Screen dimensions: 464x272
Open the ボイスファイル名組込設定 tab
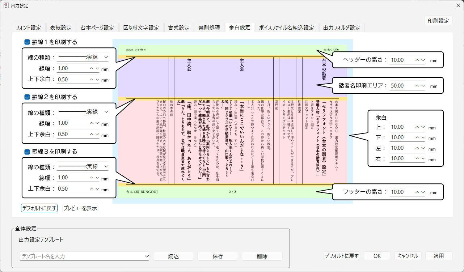tap(287, 27)
